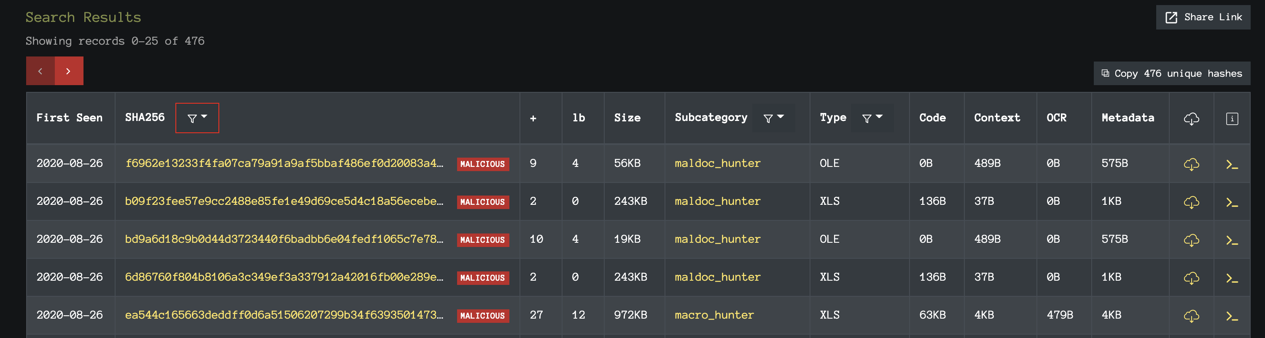Download the b09f23fee57e sample
1265x338 pixels.
(x=1191, y=202)
